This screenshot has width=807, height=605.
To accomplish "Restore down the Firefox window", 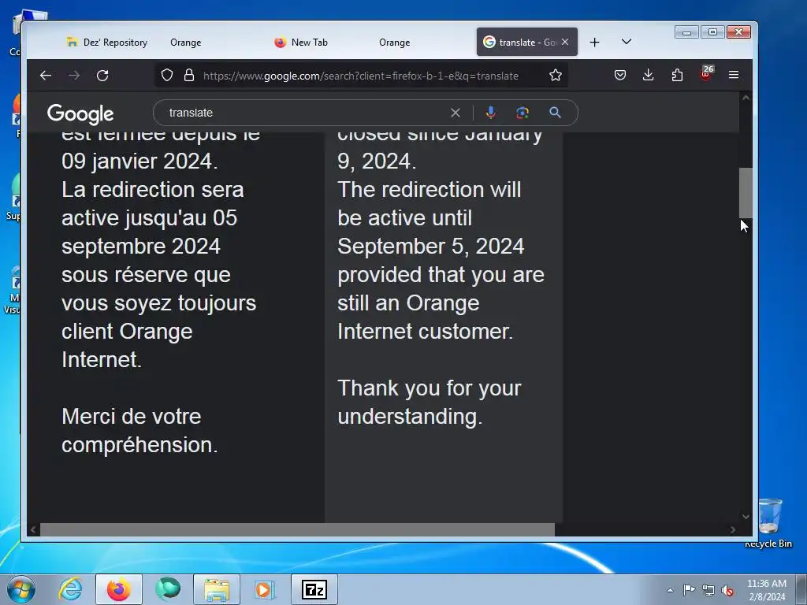I will [712, 32].
